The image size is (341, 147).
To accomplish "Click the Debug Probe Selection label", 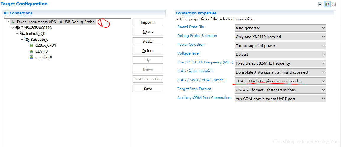I will tap(197, 36).
